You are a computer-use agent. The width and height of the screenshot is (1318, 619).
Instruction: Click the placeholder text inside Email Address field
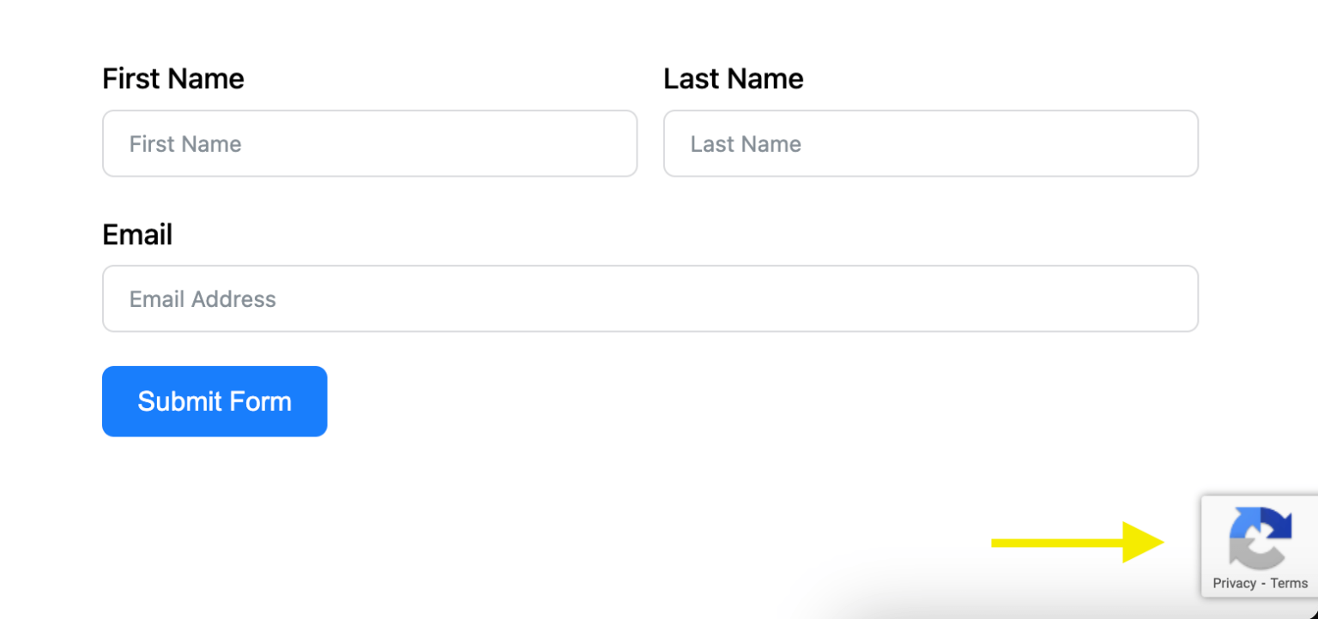coord(203,298)
